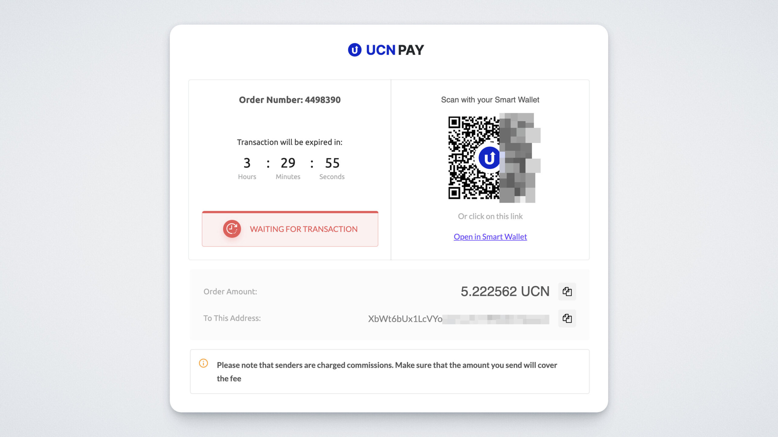Click the 'To This Address:' label
This screenshot has width=778, height=437.
click(x=232, y=318)
